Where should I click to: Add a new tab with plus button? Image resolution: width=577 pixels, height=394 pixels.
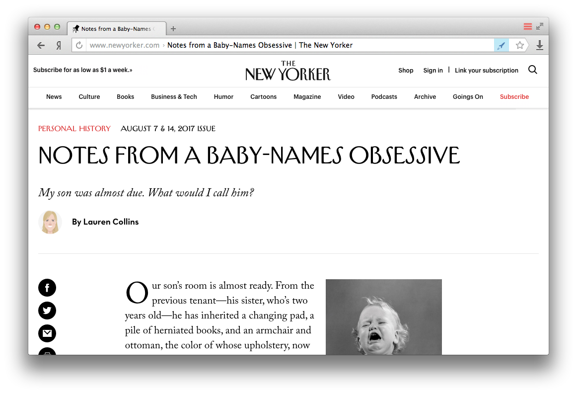173,29
